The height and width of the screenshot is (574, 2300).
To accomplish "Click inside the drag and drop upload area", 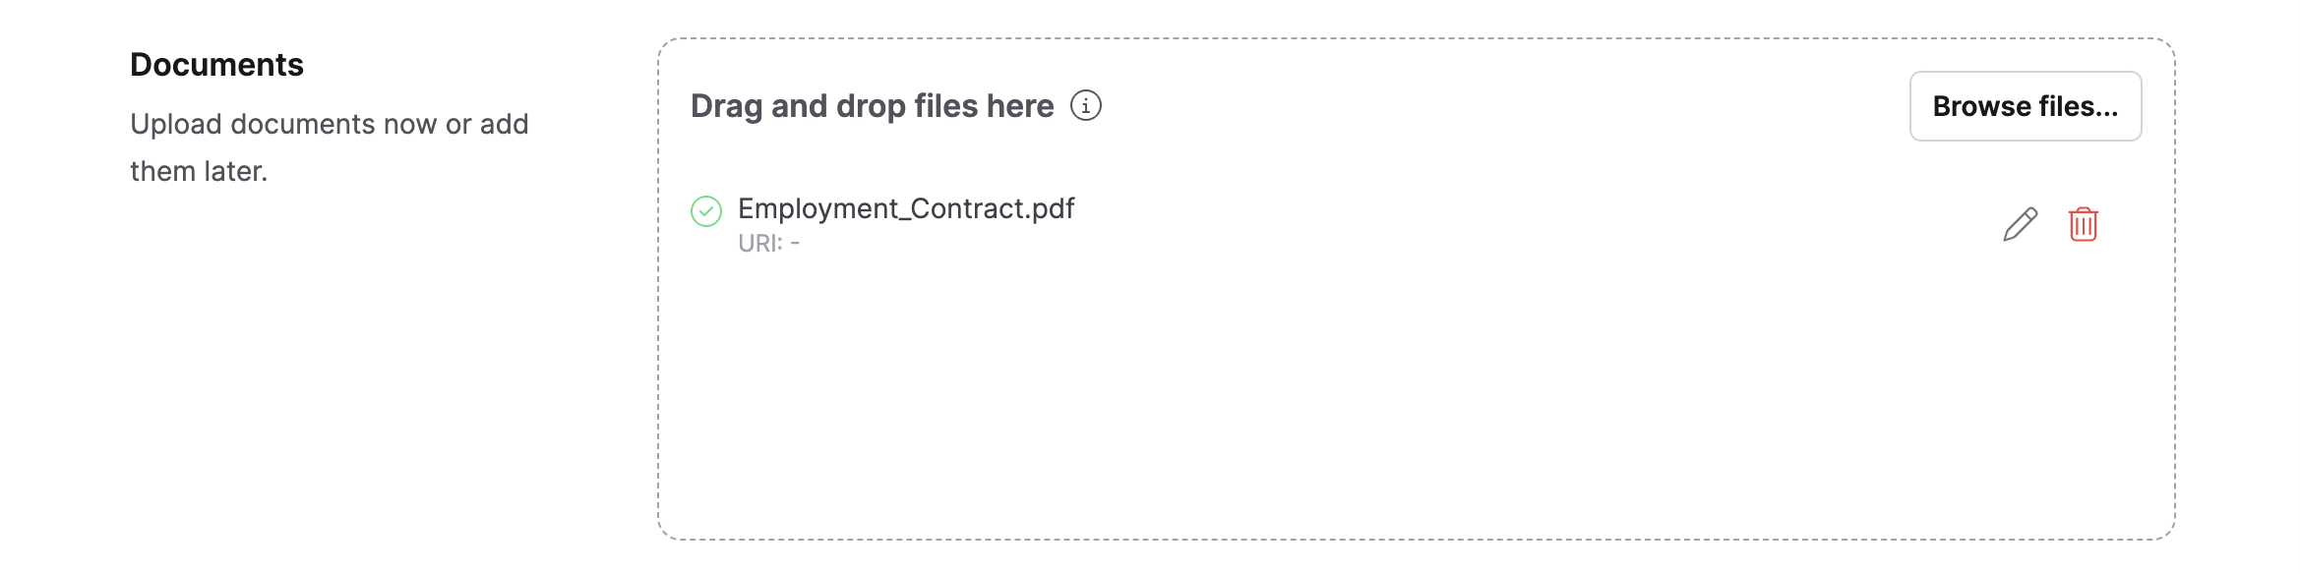I will coord(1377,393).
